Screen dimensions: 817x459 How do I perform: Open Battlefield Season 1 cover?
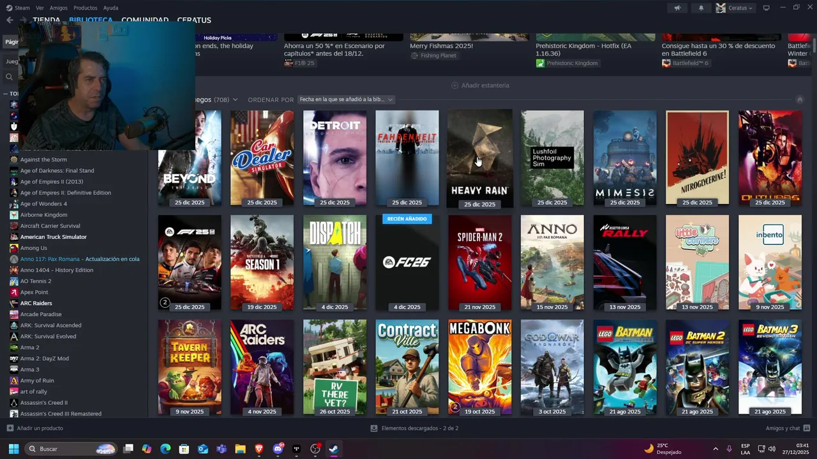point(262,263)
